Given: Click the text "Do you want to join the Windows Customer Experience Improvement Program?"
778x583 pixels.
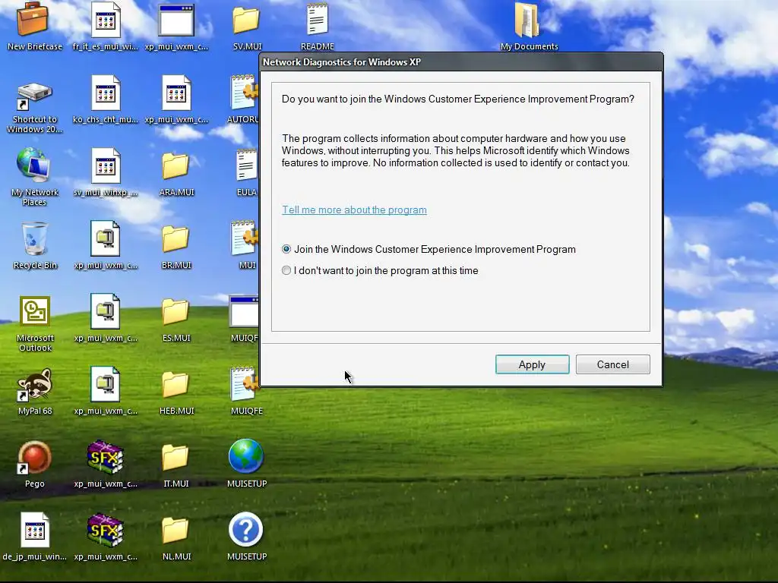Looking at the screenshot, I should (458, 99).
